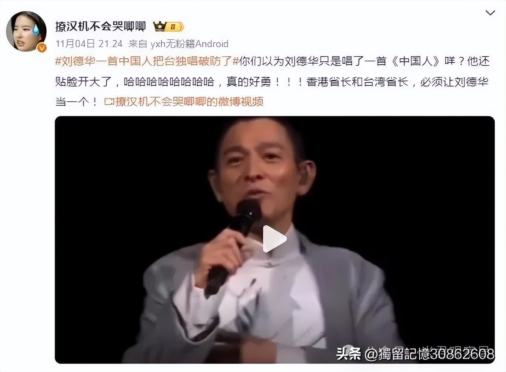Click the source yxh无粉籍Android
The image size is (506, 372).
(189, 44)
